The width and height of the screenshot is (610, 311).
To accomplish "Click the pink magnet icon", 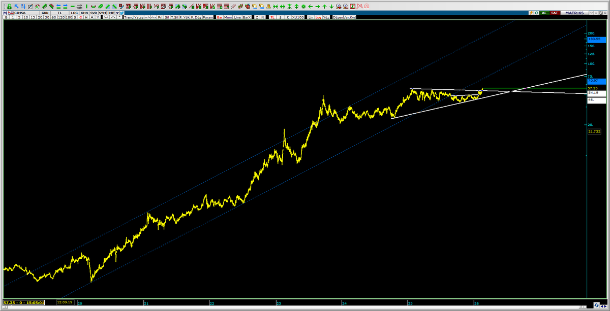I will (367, 7).
